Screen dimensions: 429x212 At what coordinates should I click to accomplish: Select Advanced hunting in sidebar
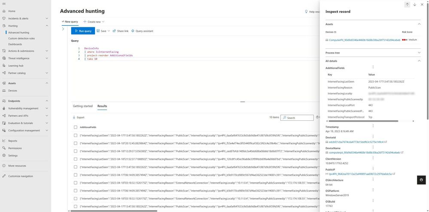[x=18, y=33]
